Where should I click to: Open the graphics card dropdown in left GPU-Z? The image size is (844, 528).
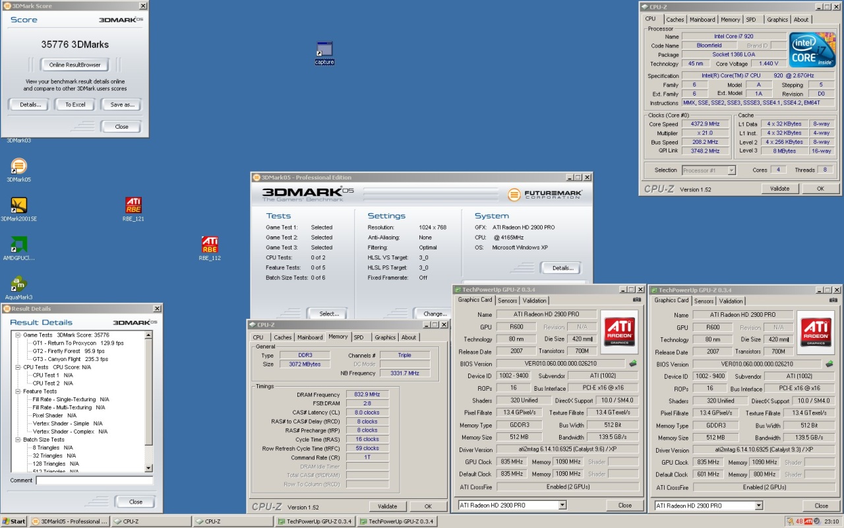562,505
